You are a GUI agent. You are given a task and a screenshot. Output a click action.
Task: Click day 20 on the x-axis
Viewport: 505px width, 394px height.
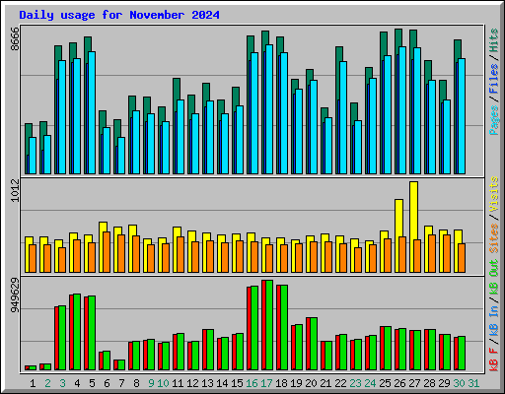tap(311, 383)
